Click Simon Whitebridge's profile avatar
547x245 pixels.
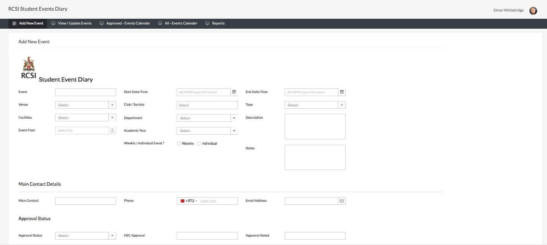(x=533, y=11)
